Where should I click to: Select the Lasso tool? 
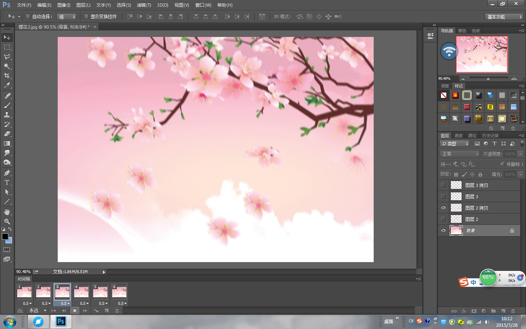pyautogui.click(x=7, y=57)
